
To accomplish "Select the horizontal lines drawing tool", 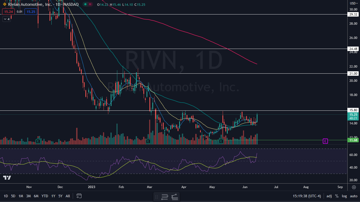I will (x=165, y=197).
